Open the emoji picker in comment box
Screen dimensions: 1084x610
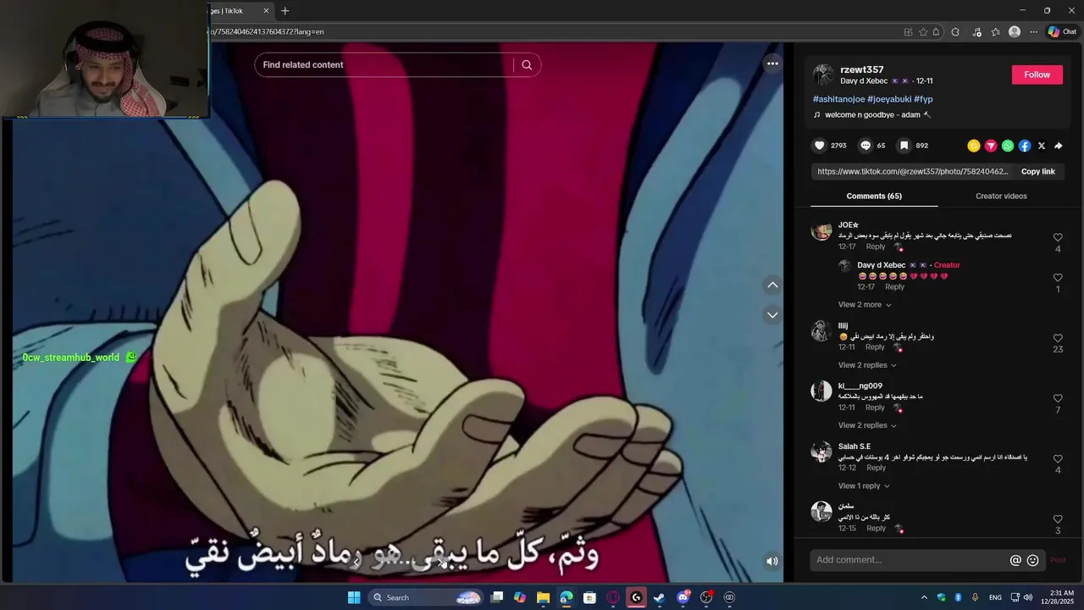1032,560
